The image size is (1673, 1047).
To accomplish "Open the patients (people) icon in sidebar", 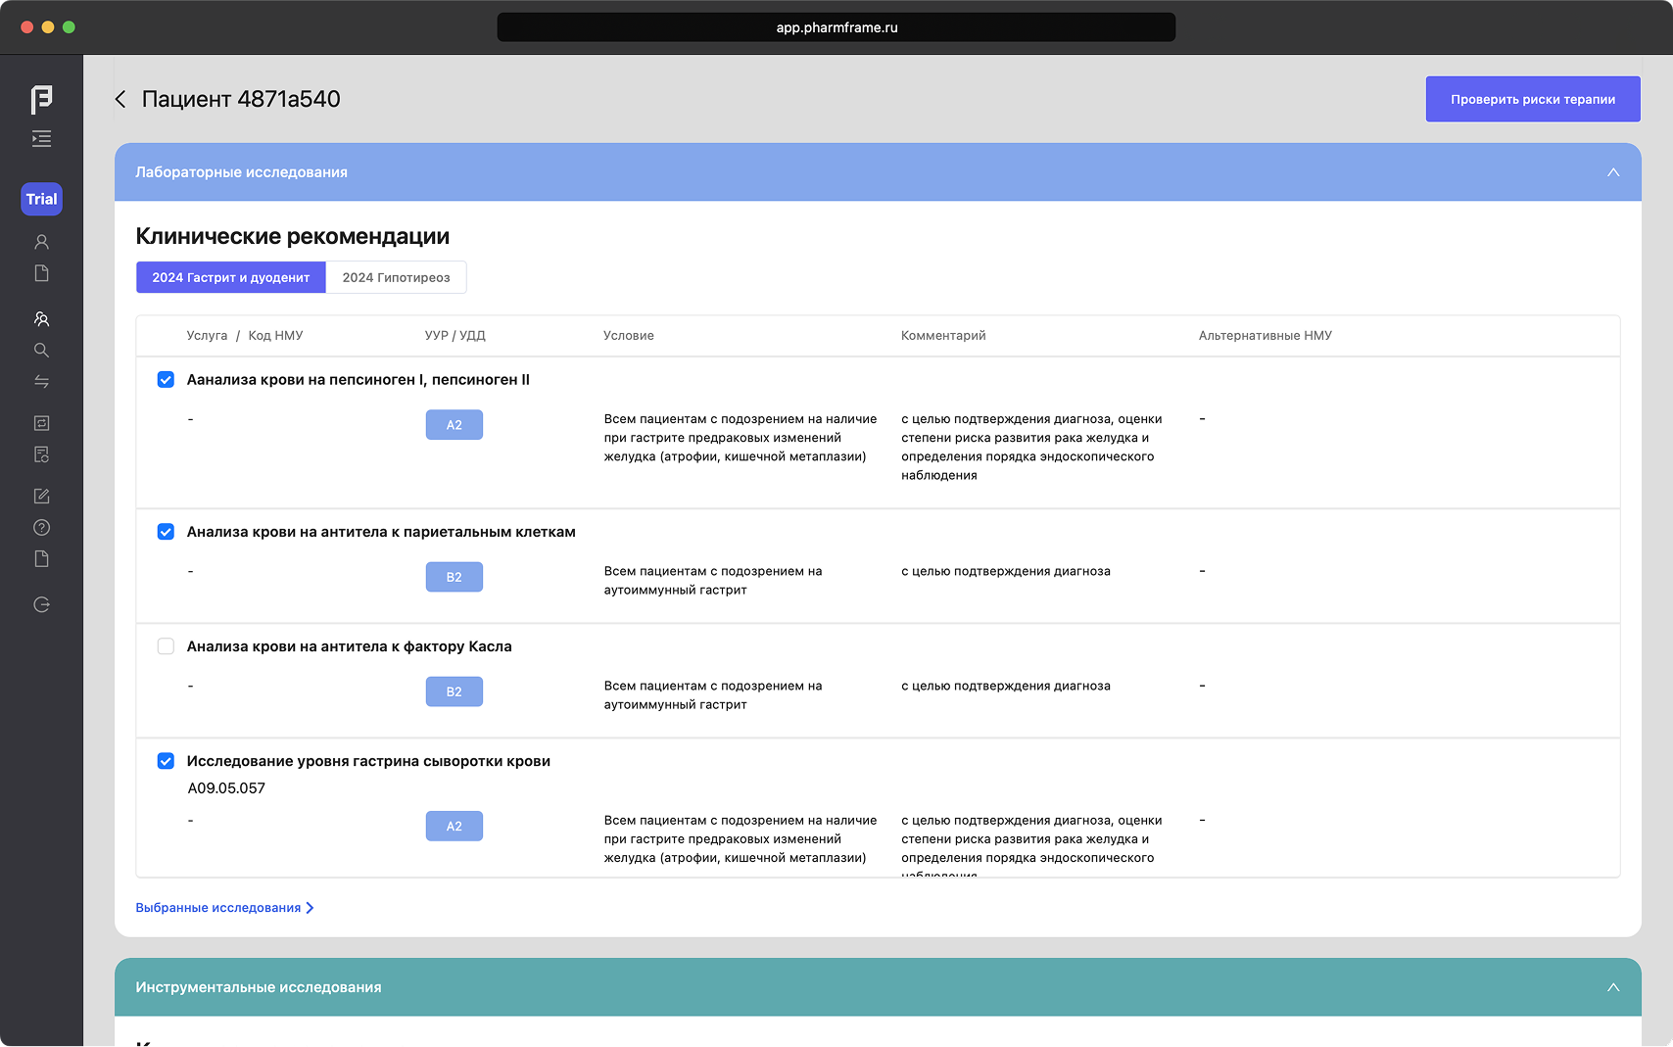I will coord(41,319).
